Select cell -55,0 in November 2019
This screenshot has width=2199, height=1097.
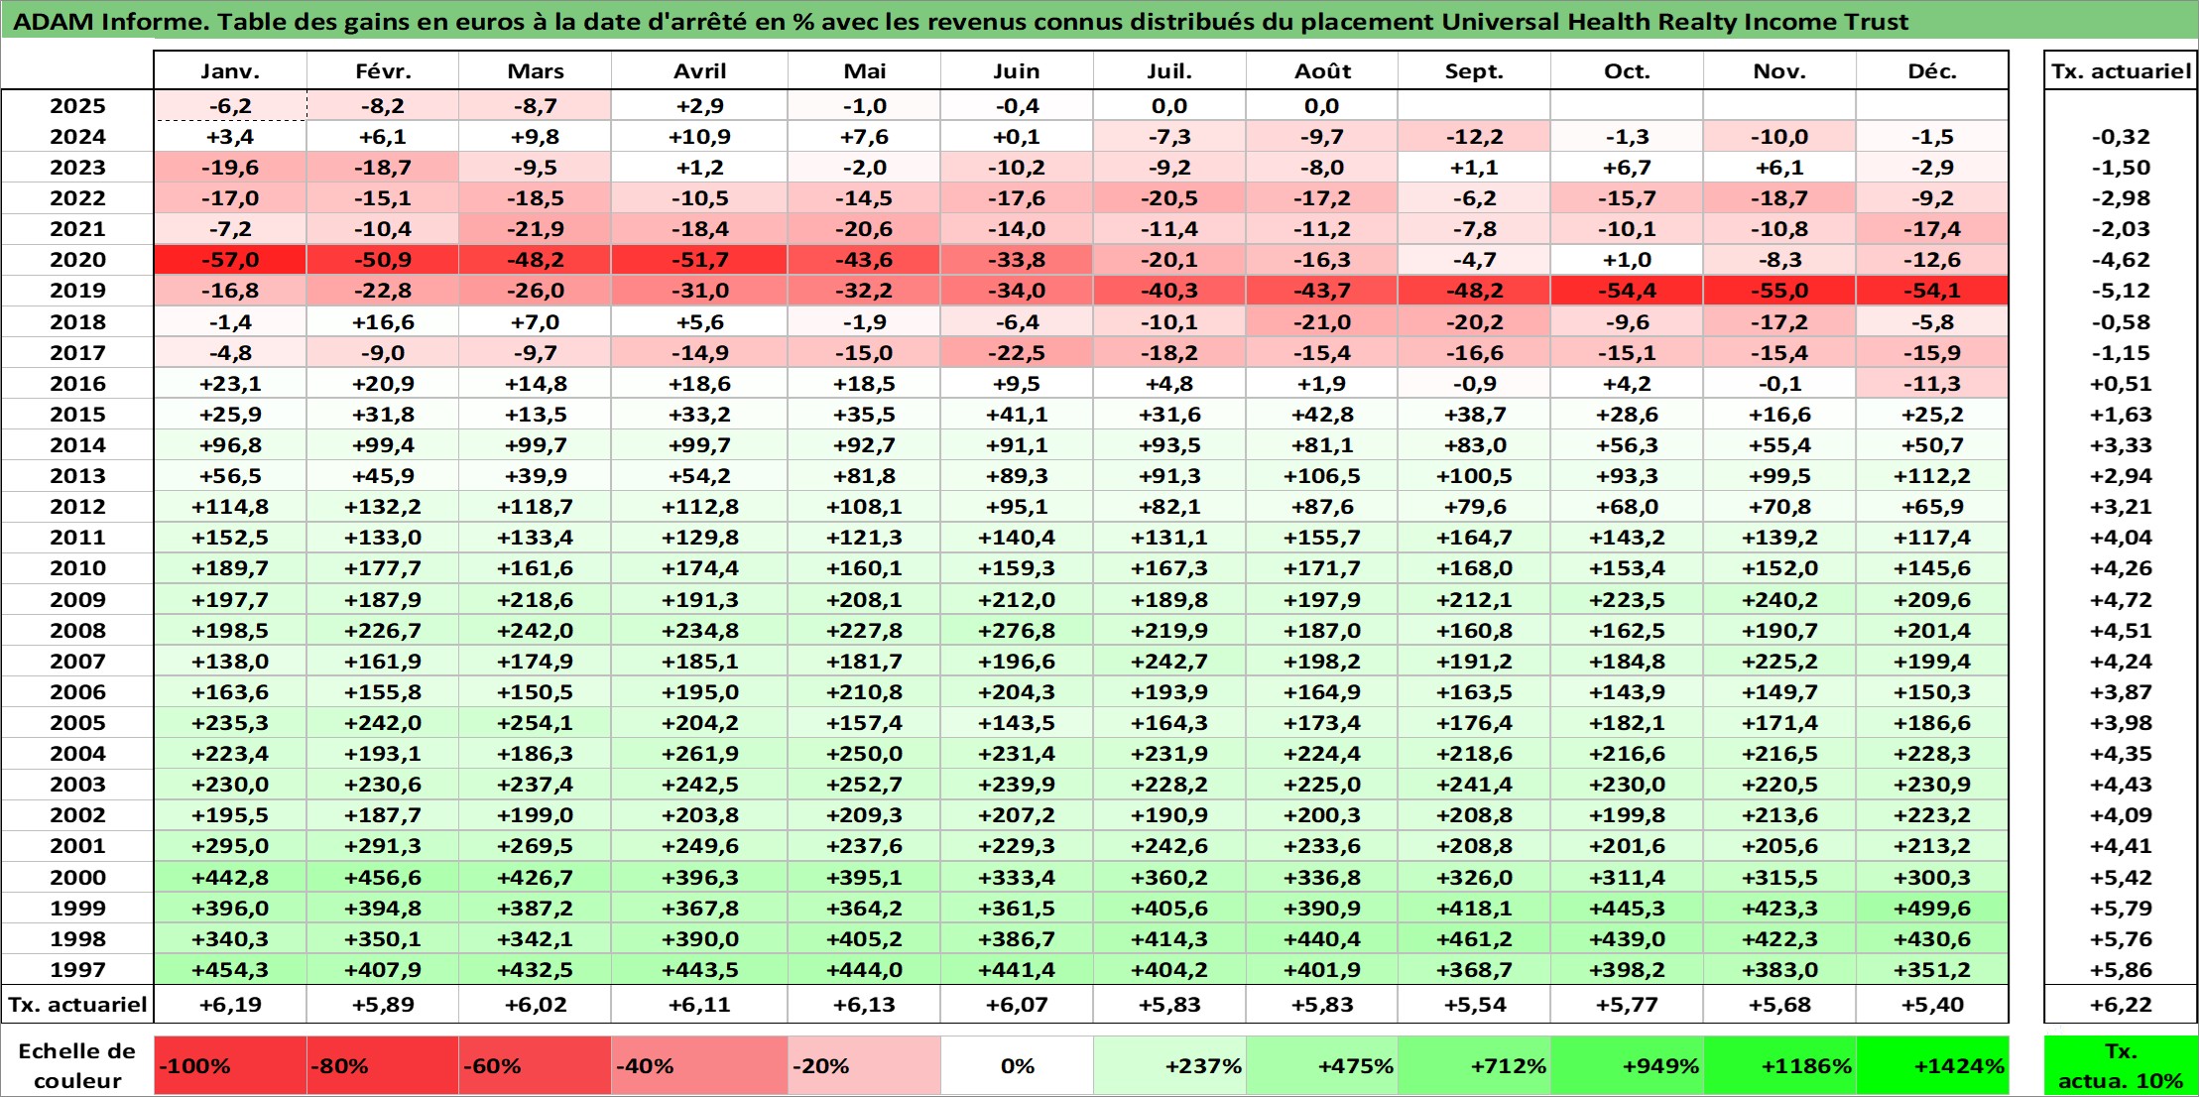pyautogui.click(x=1779, y=291)
